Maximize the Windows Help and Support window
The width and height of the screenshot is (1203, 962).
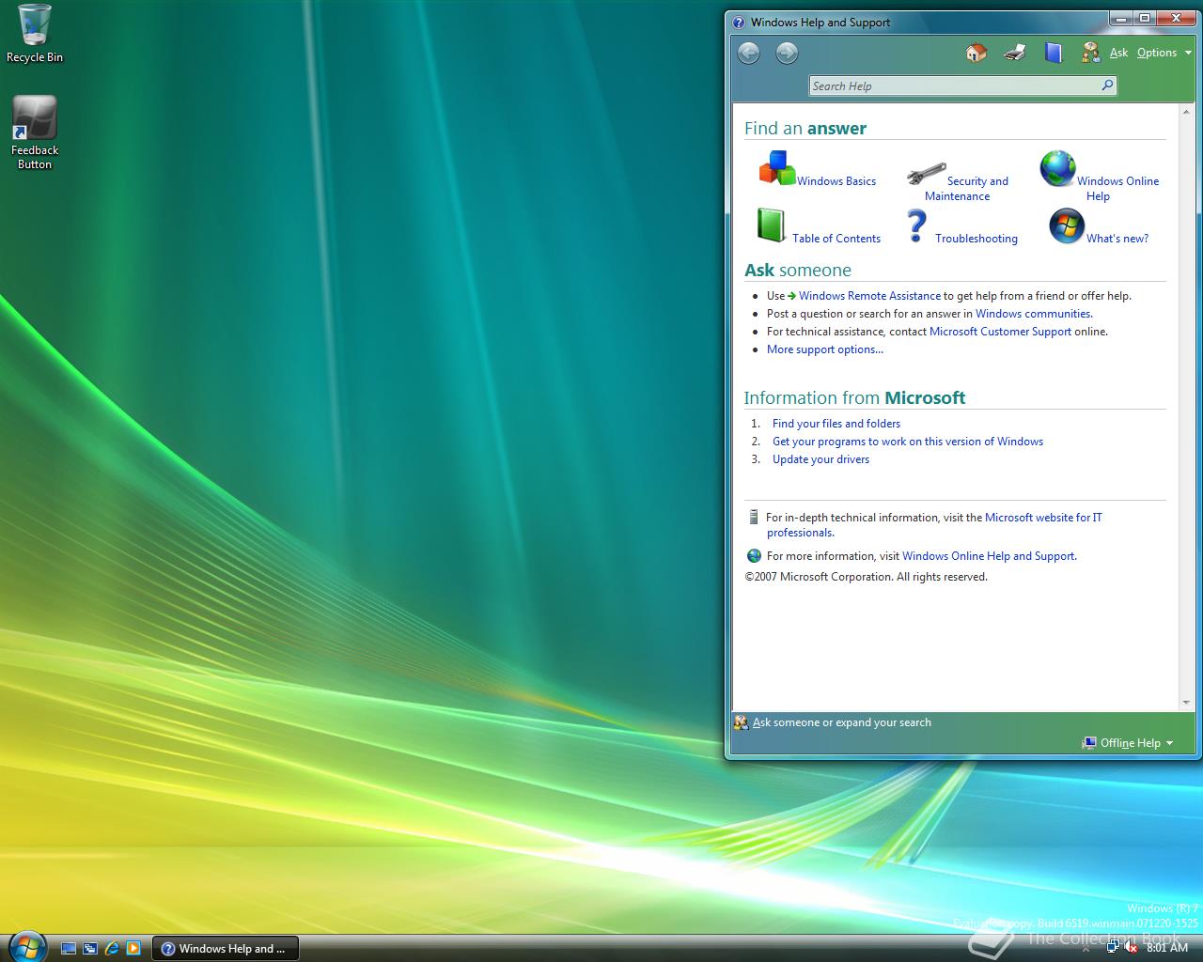pyautogui.click(x=1146, y=18)
